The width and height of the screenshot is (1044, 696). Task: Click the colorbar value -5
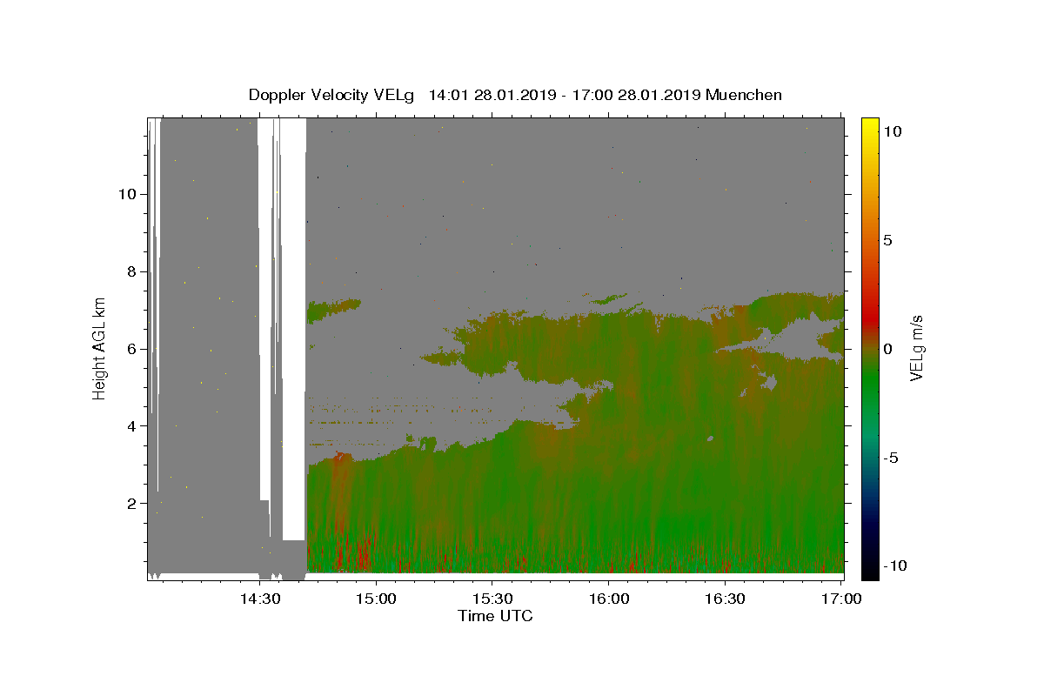(891, 458)
